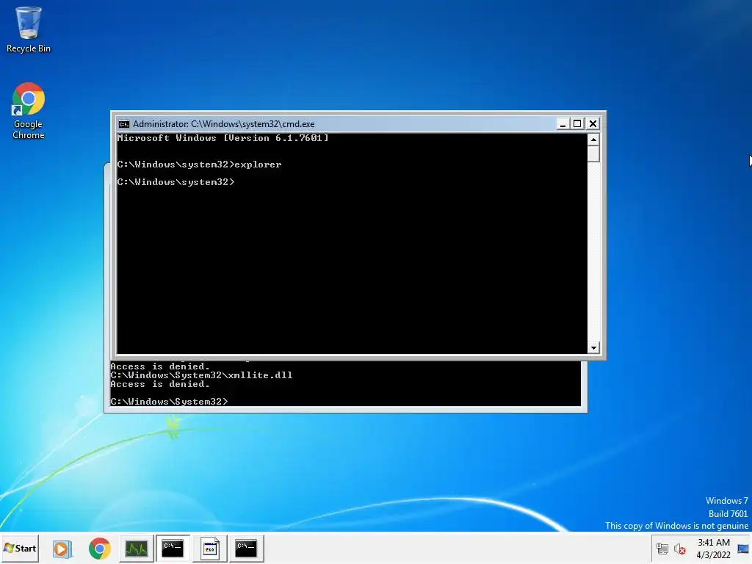Screen dimensions: 752x564
Task: Click the muted volume tray icon
Action: pos(679,548)
